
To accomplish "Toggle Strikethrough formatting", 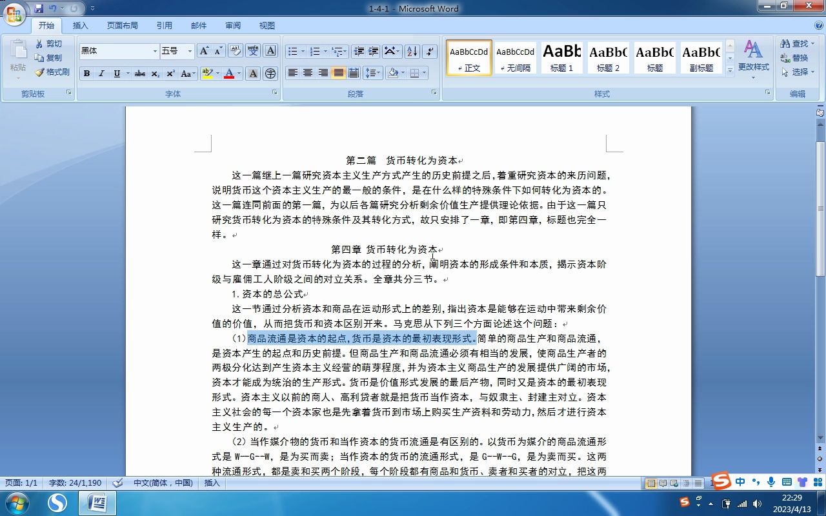I will [x=140, y=74].
